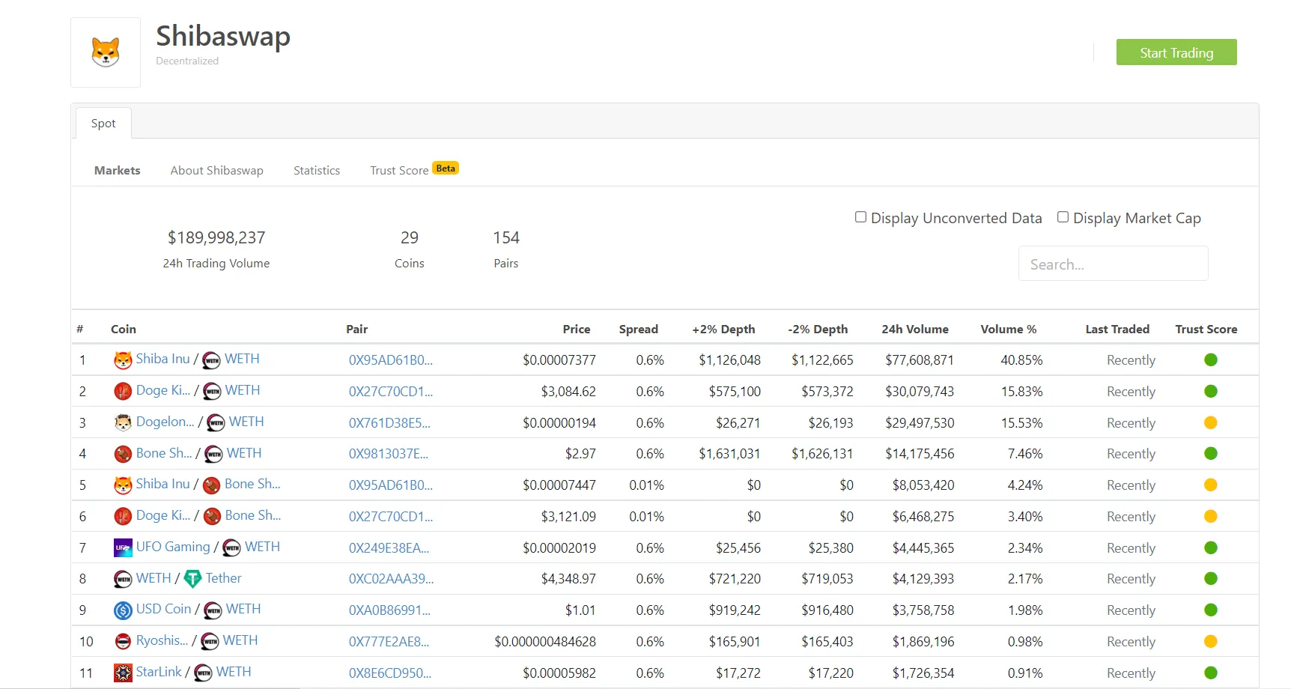
Task: Click the $189,998,237 trading volume value
Action: point(216,238)
